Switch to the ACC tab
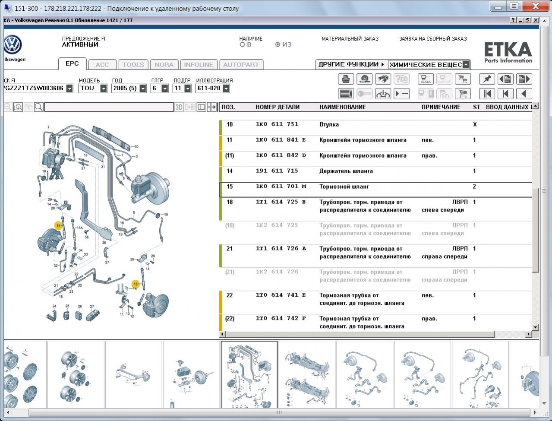This screenshot has height=421, width=552. click(102, 65)
